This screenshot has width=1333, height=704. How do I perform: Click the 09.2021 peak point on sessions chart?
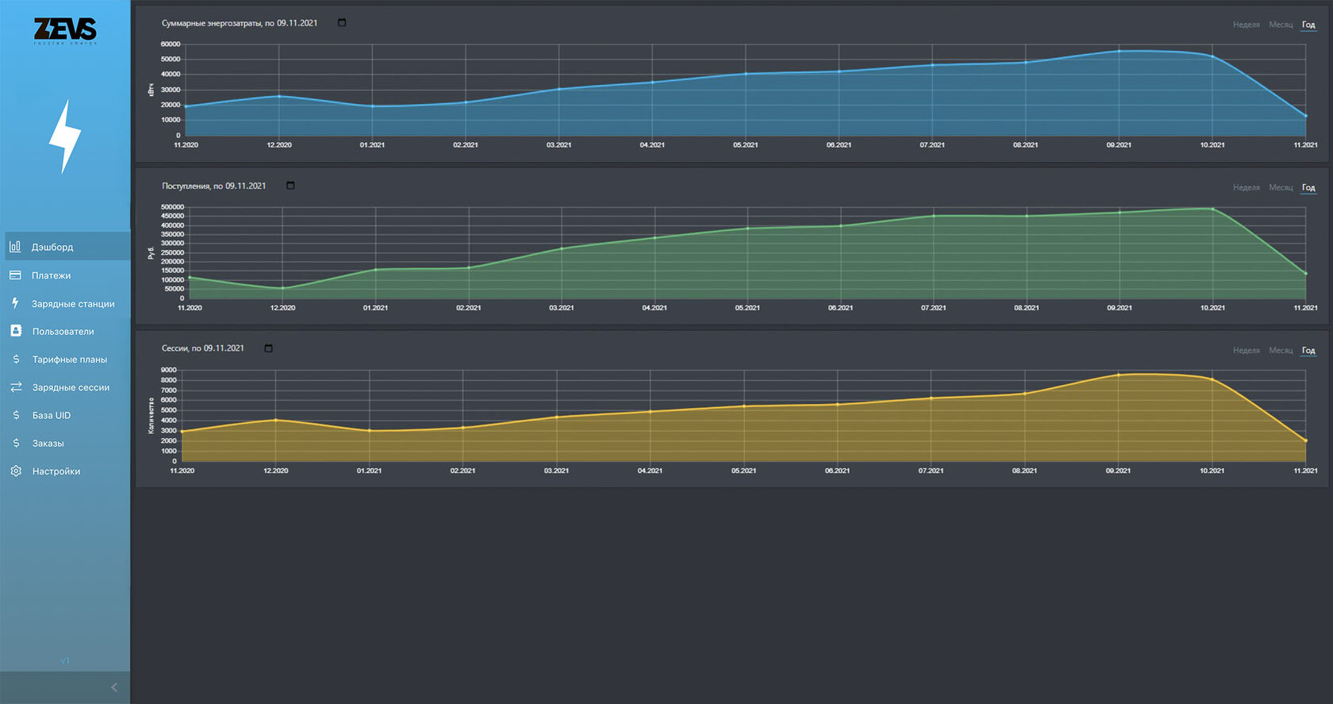coord(1119,375)
